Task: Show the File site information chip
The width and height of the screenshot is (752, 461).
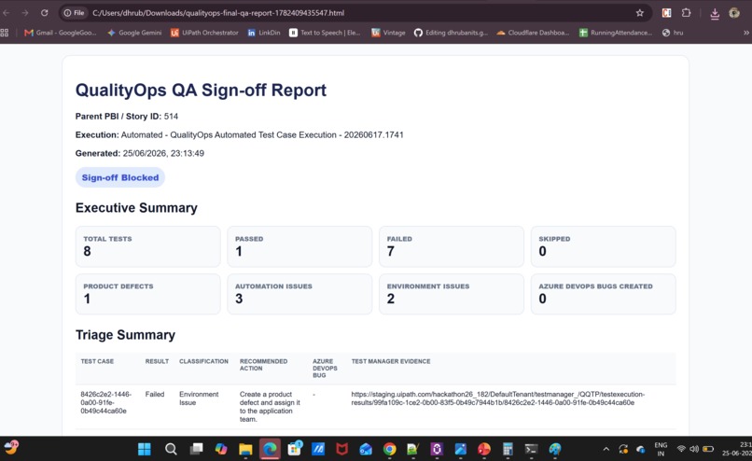Action: 75,13
